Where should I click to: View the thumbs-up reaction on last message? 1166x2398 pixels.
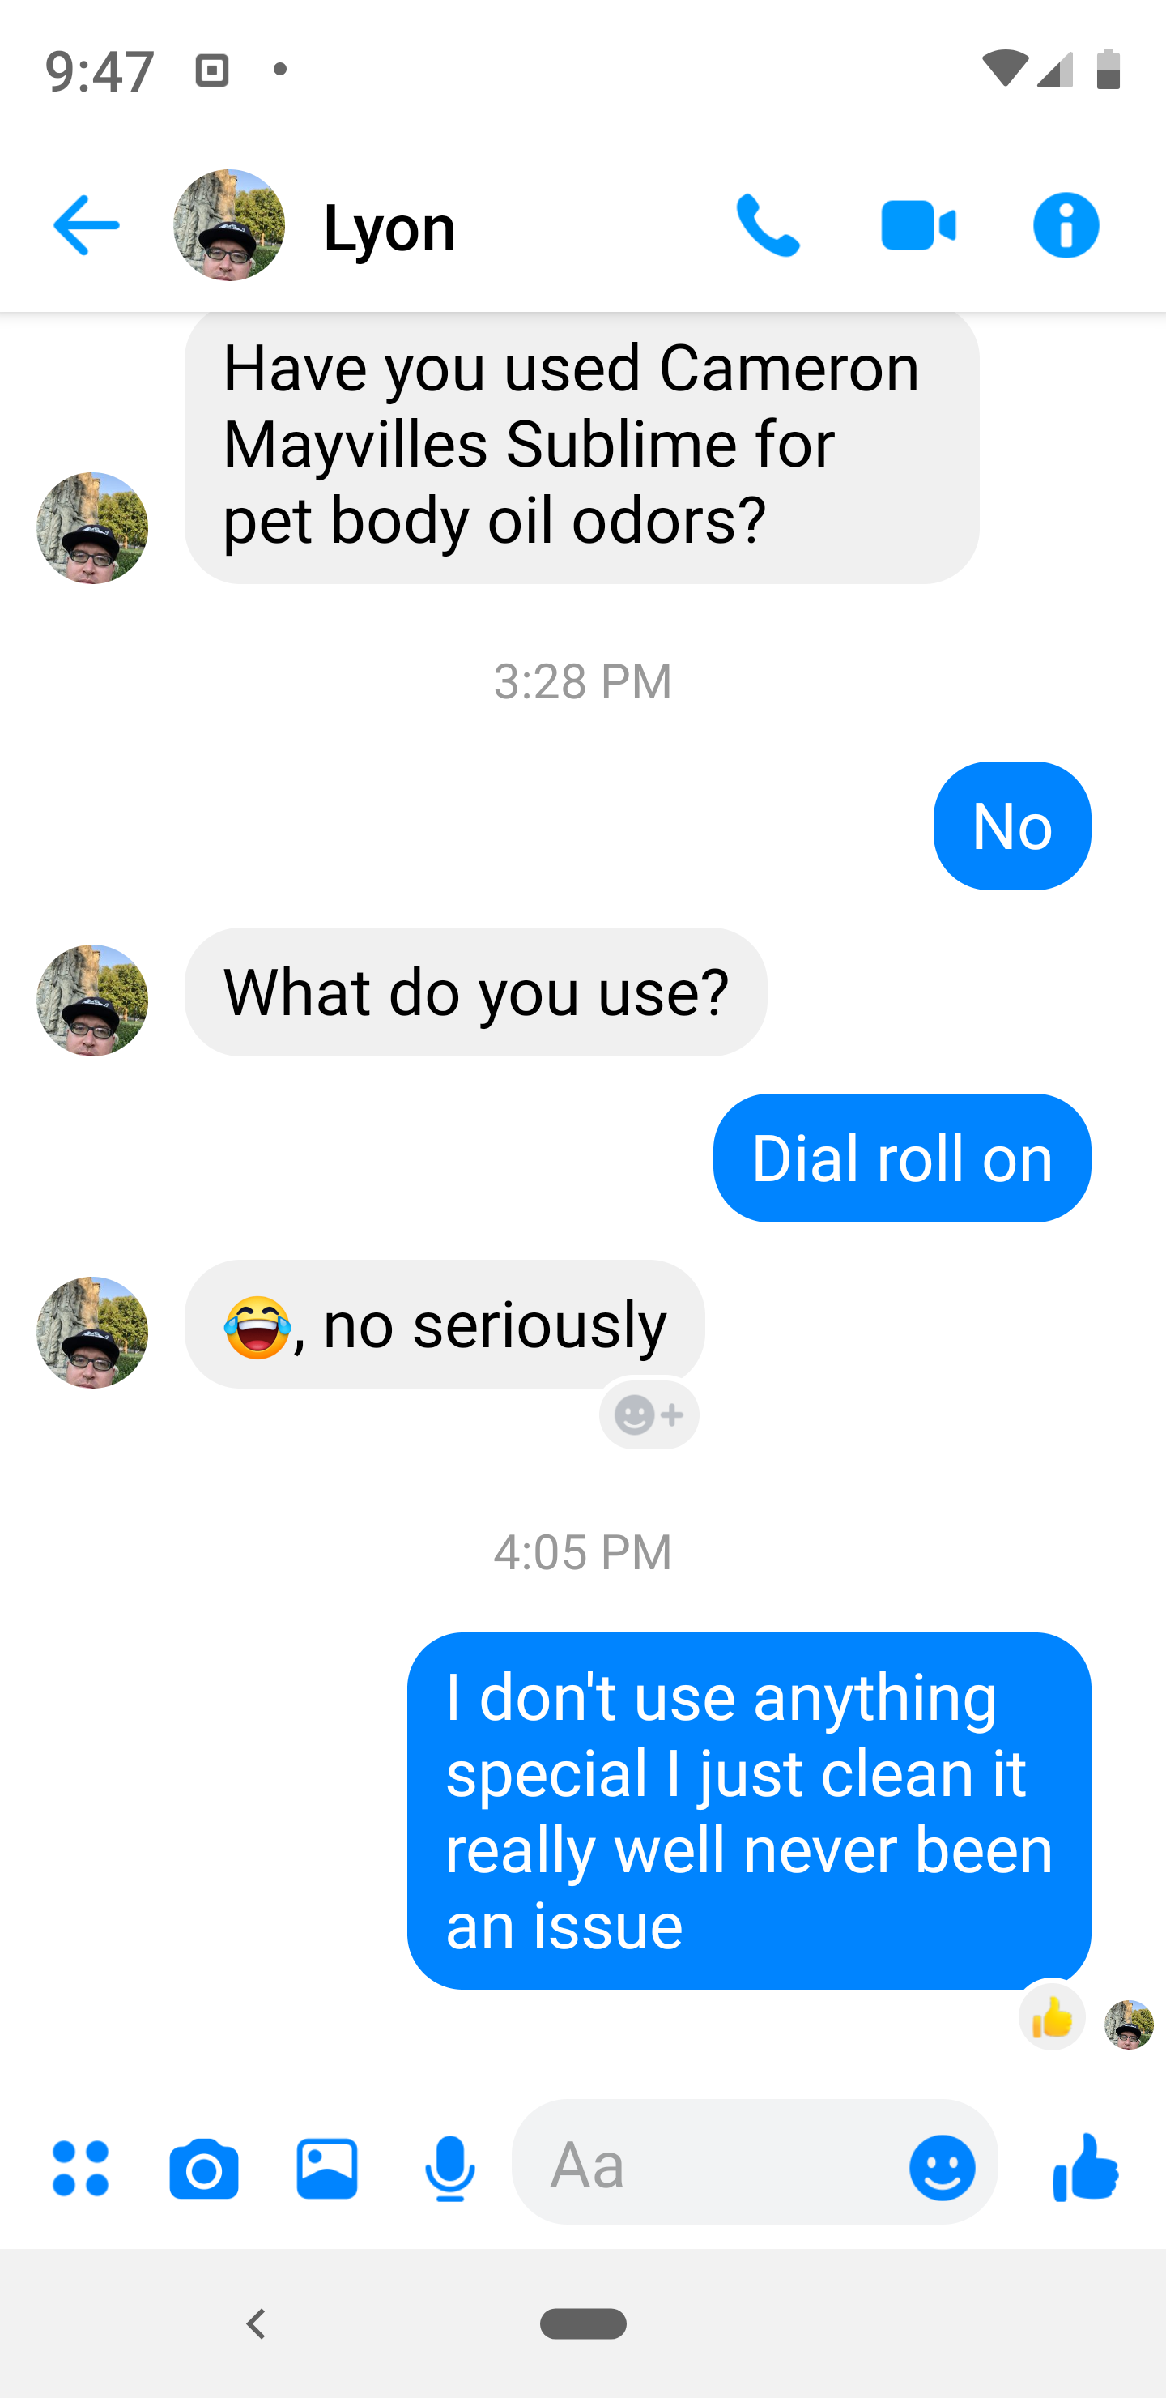[x=1052, y=2018]
